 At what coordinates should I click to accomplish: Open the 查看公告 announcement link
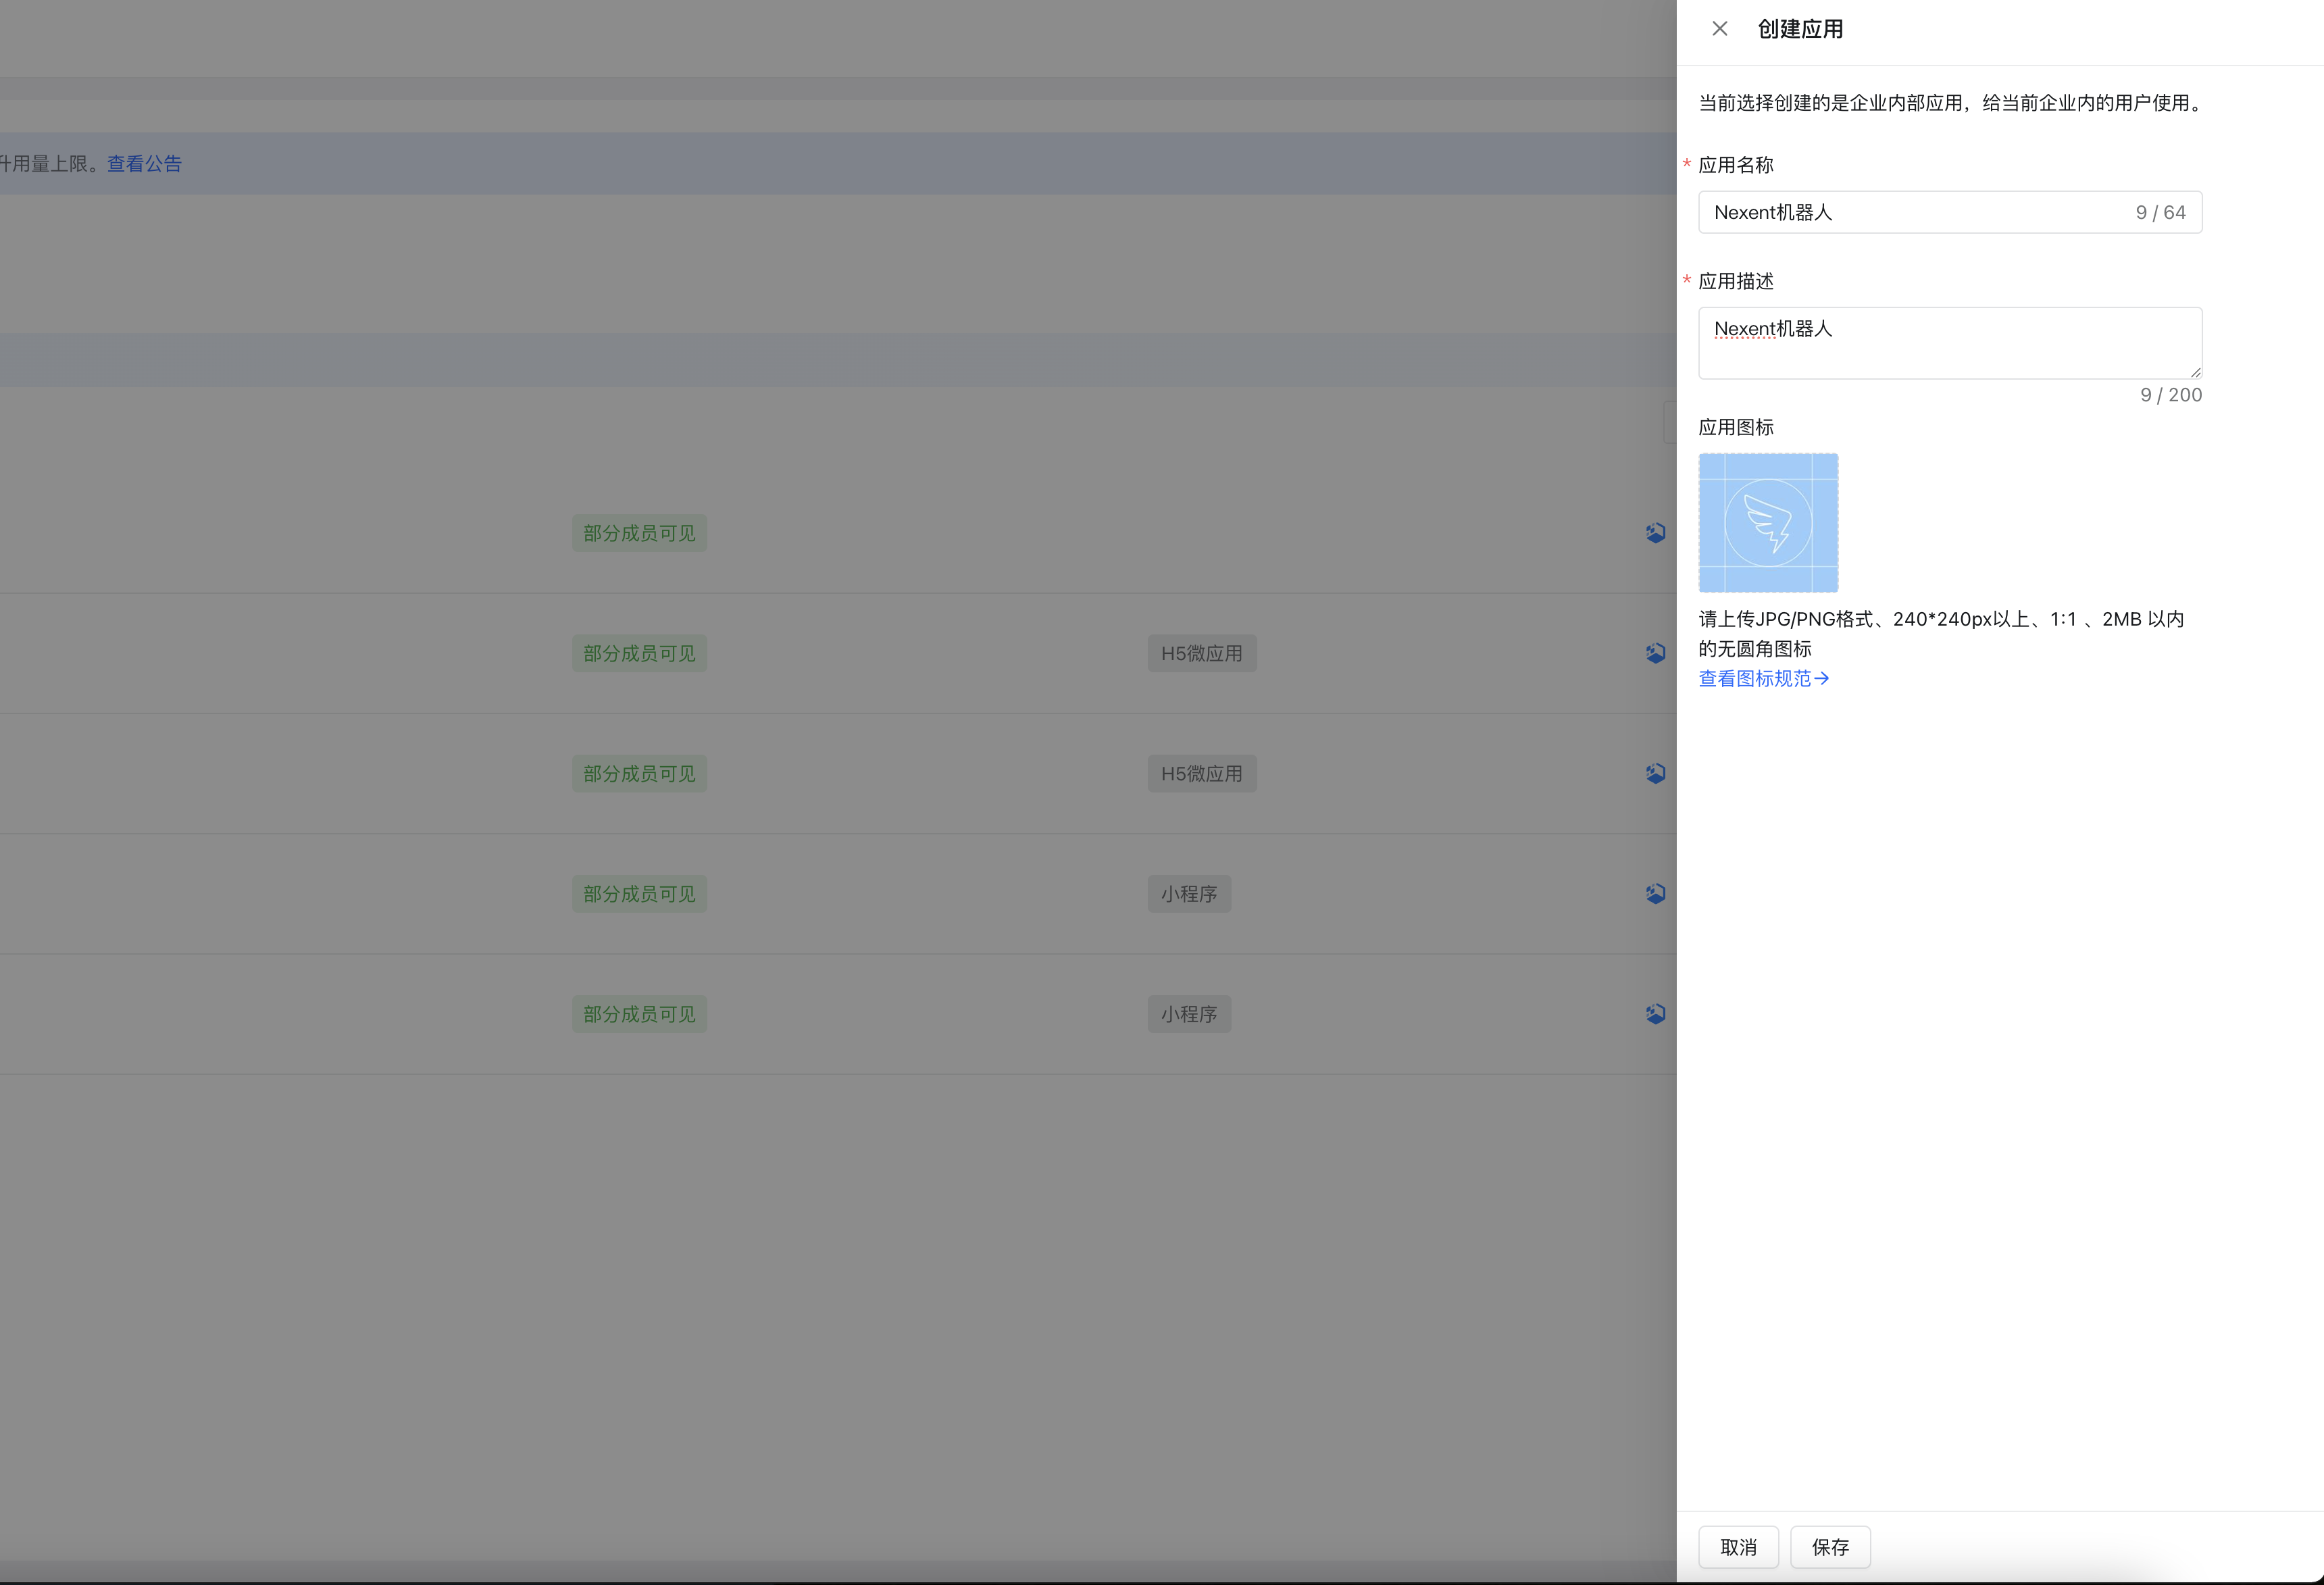tap(144, 164)
